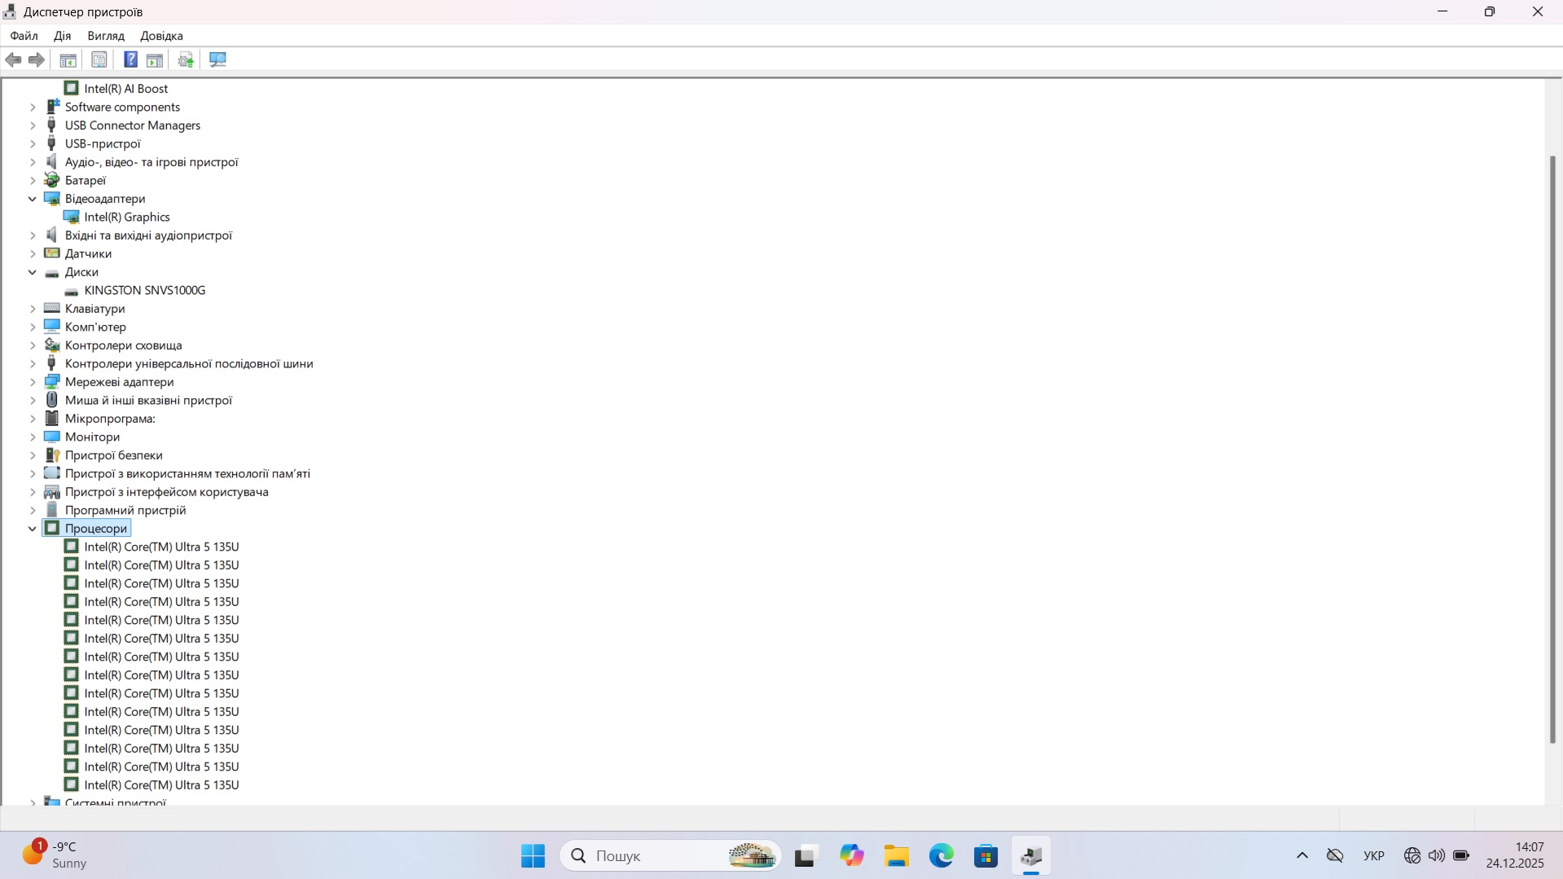The height and width of the screenshot is (879, 1563).
Task: Toggle the Show/Hide Action Pane toolbar icon
Action: pyautogui.click(x=155, y=59)
